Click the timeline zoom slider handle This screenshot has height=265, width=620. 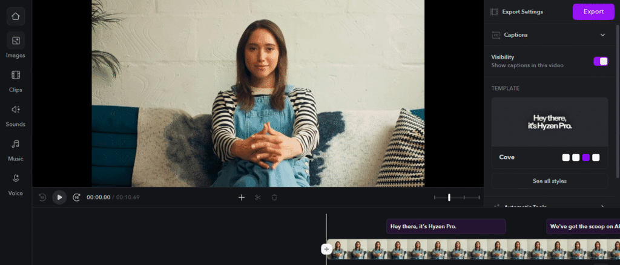coord(449,197)
